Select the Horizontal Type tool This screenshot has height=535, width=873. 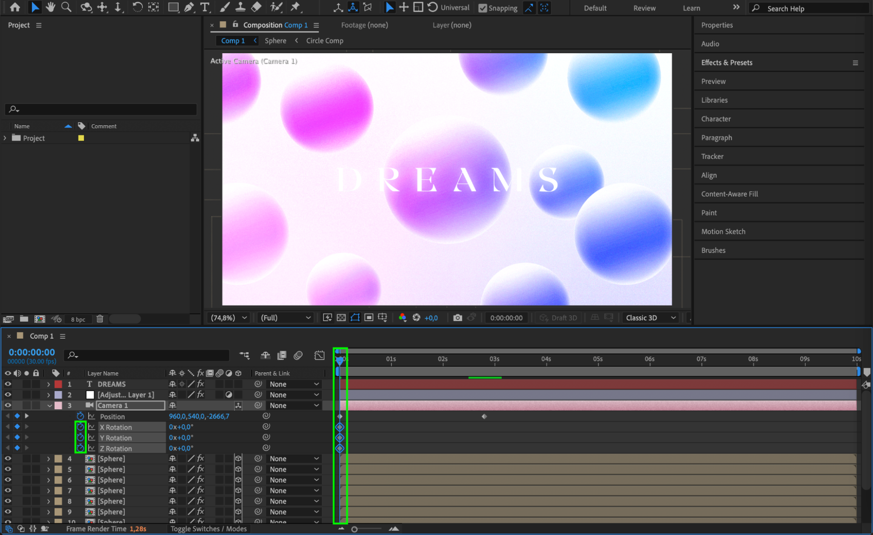click(205, 7)
